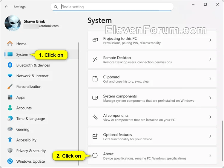Click the user profile avatar picture

13,23
